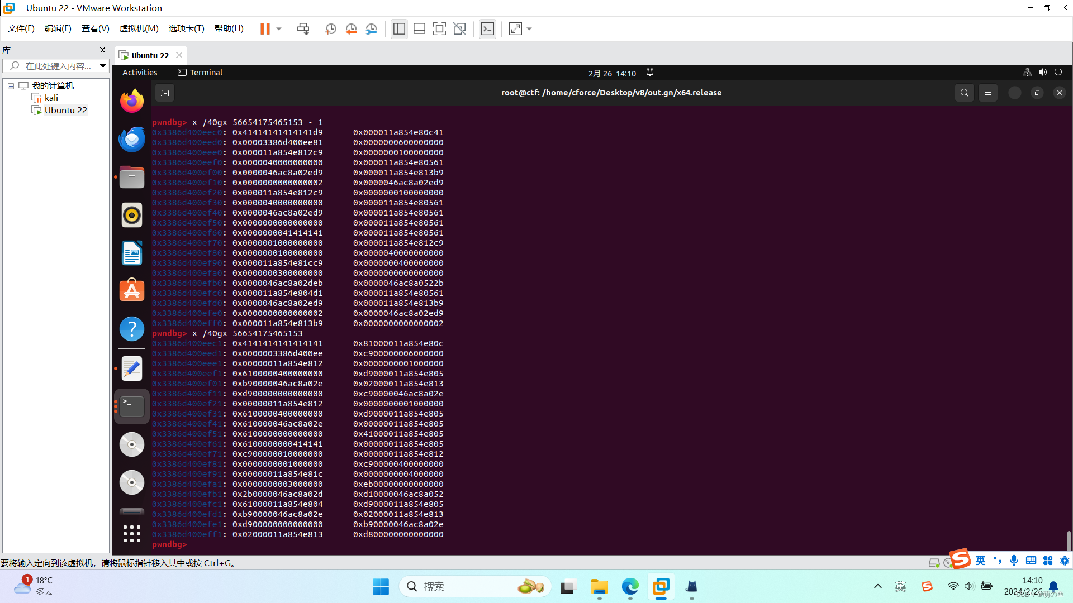Open the stretch display dropdown arrow
This screenshot has width=1073, height=603.
[529, 28]
